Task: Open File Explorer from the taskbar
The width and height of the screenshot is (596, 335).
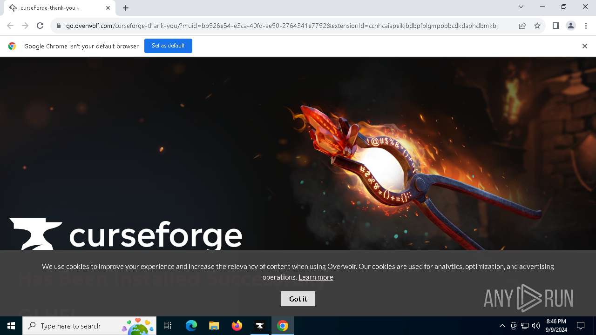Action: (x=214, y=326)
